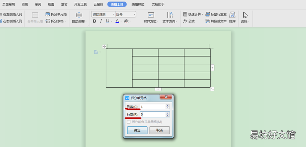Viewport: 306px width, 147px height.
Task: Open the 对齐方式 alignment menu
Action: click(151, 18)
